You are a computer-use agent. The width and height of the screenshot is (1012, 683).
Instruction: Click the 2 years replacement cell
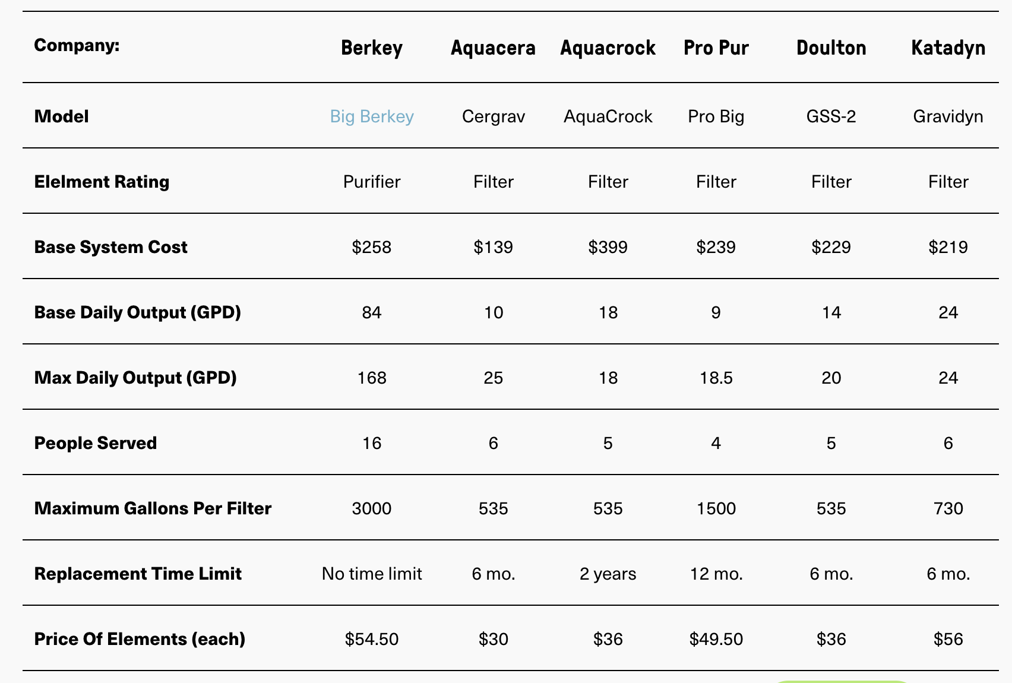[608, 574]
